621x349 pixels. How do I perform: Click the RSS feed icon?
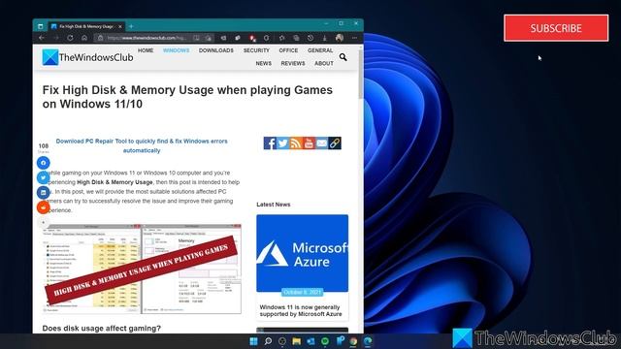click(x=296, y=143)
